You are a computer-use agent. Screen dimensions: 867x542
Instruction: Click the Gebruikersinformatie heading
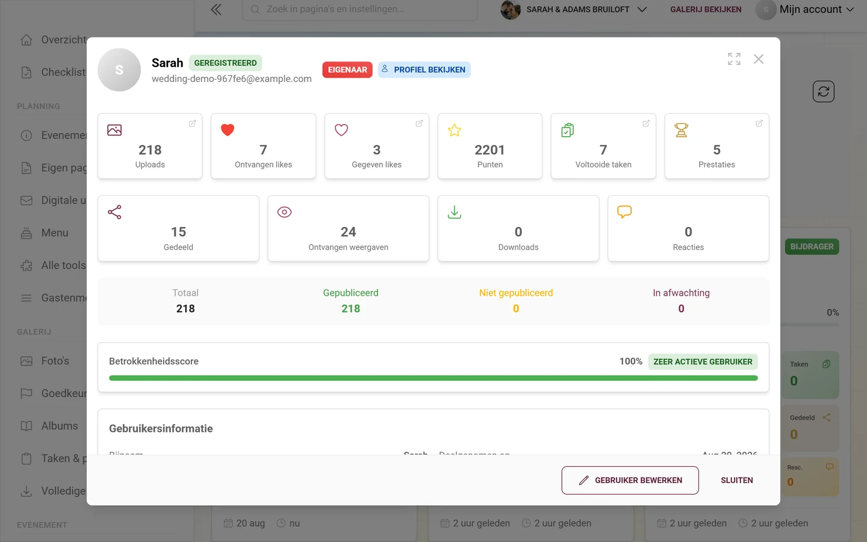tap(161, 429)
